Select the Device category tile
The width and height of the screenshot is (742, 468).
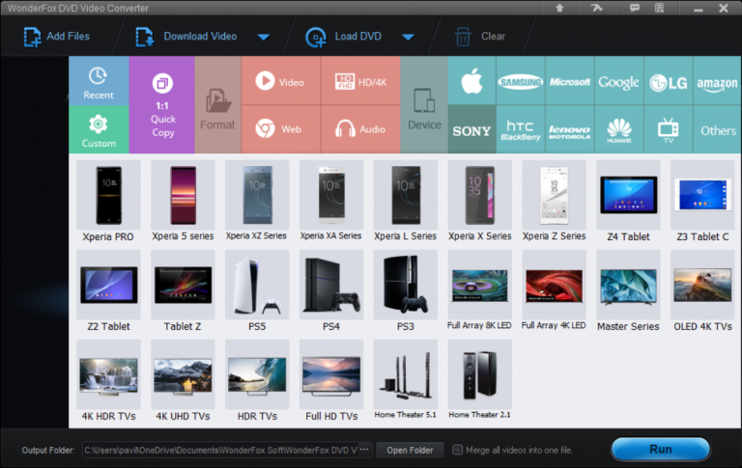pyautogui.click(x=424, y=105)
